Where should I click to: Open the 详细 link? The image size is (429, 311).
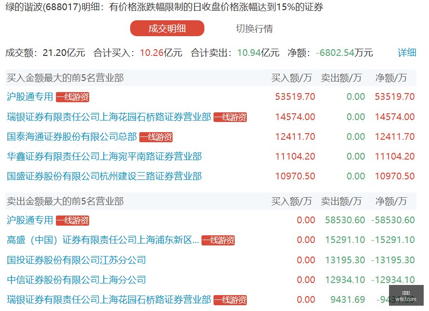coord(407,52)
